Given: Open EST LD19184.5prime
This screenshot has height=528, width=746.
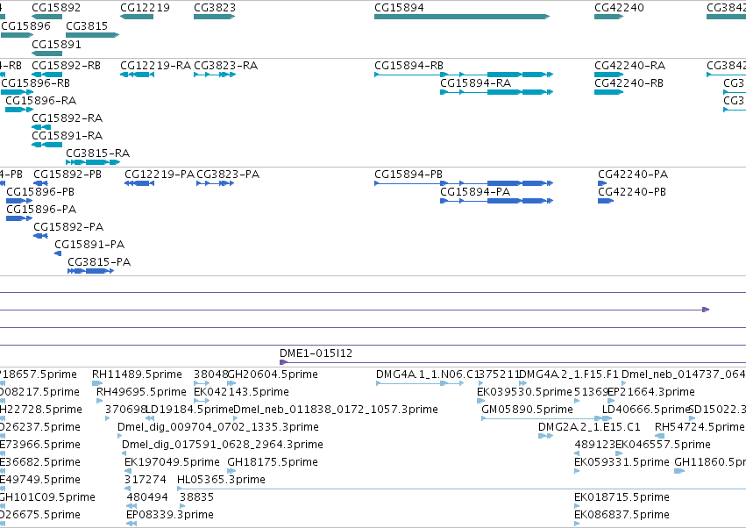Looking at the screenshot, I should (x=189, y=410).
